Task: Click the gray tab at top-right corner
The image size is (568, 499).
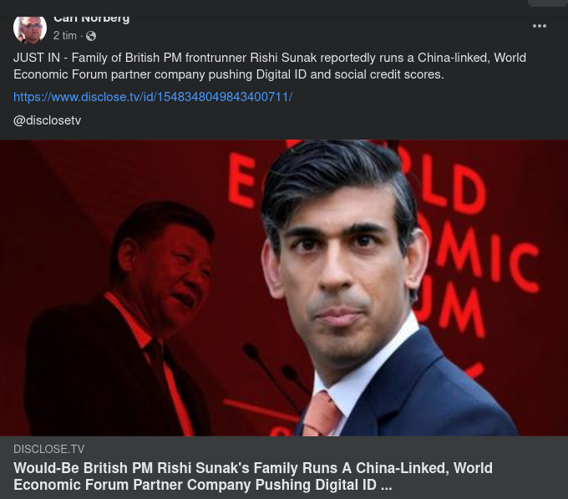Action: tap(548, 3)
